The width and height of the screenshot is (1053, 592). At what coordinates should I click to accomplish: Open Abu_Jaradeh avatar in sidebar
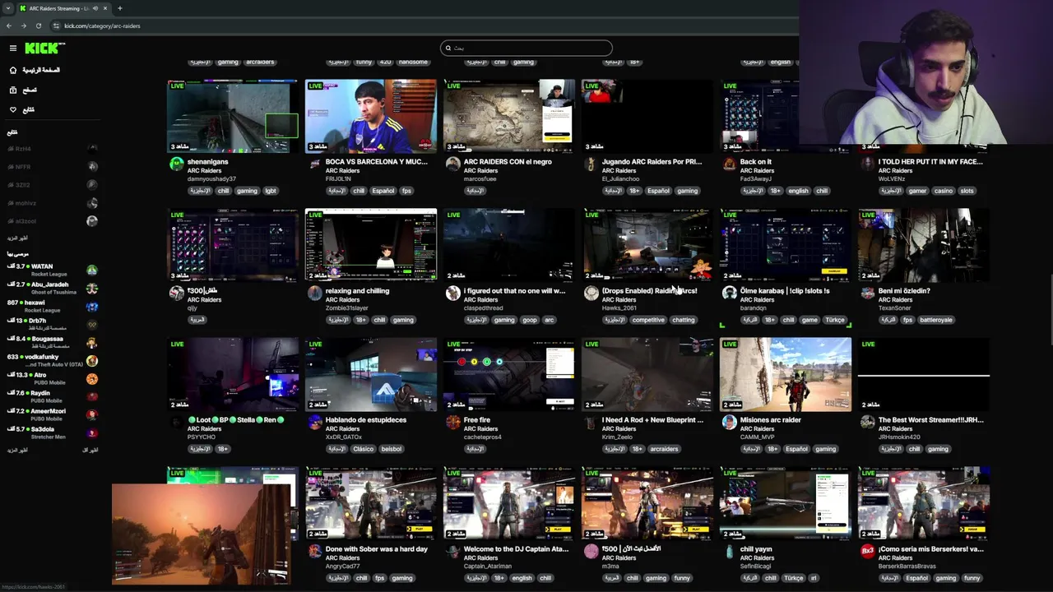coord(92,288)
